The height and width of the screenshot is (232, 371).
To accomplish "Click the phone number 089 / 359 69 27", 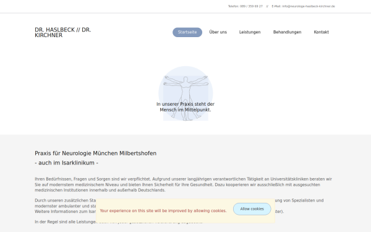I will click(251, 6).
